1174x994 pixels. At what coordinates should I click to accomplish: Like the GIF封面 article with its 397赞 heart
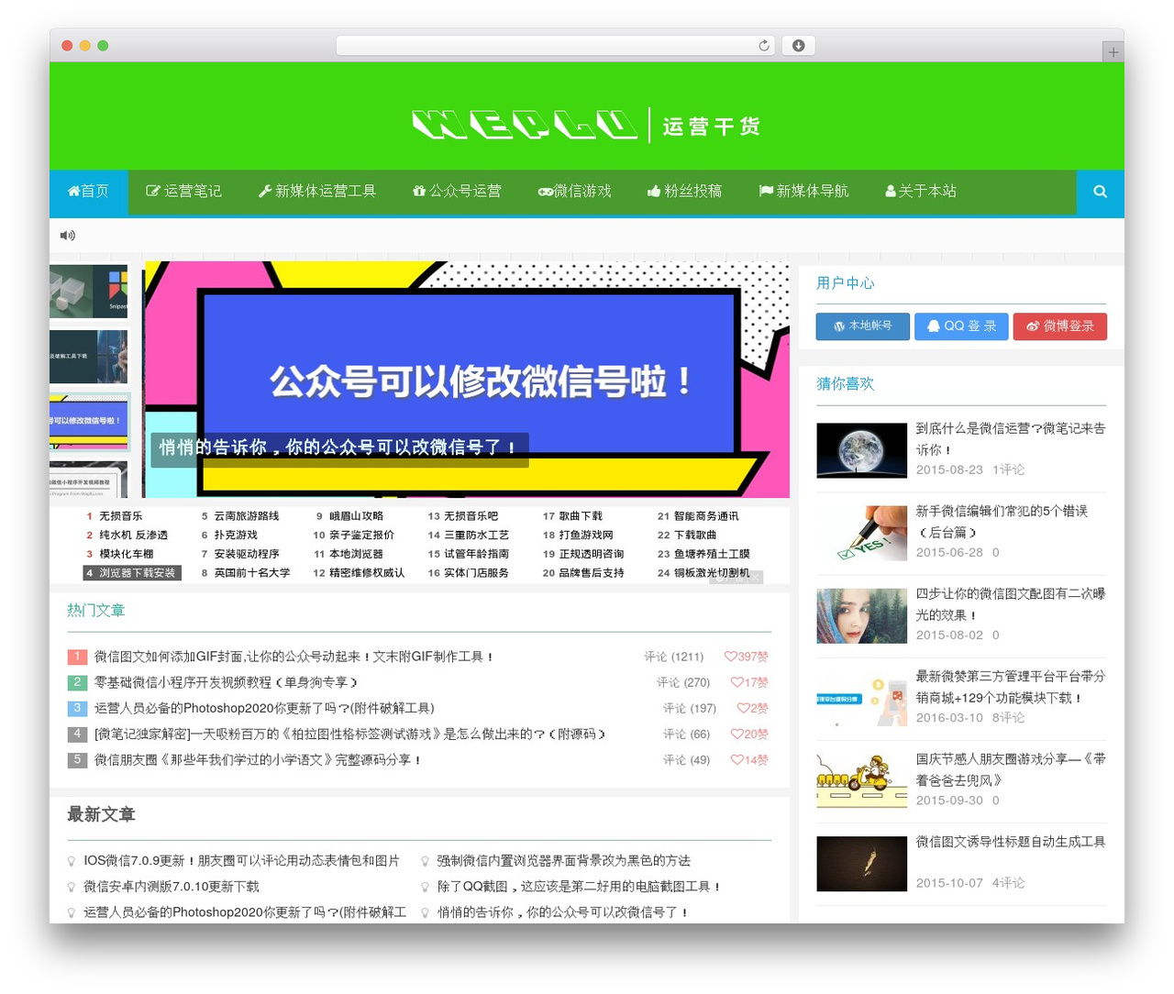point(747,657)
